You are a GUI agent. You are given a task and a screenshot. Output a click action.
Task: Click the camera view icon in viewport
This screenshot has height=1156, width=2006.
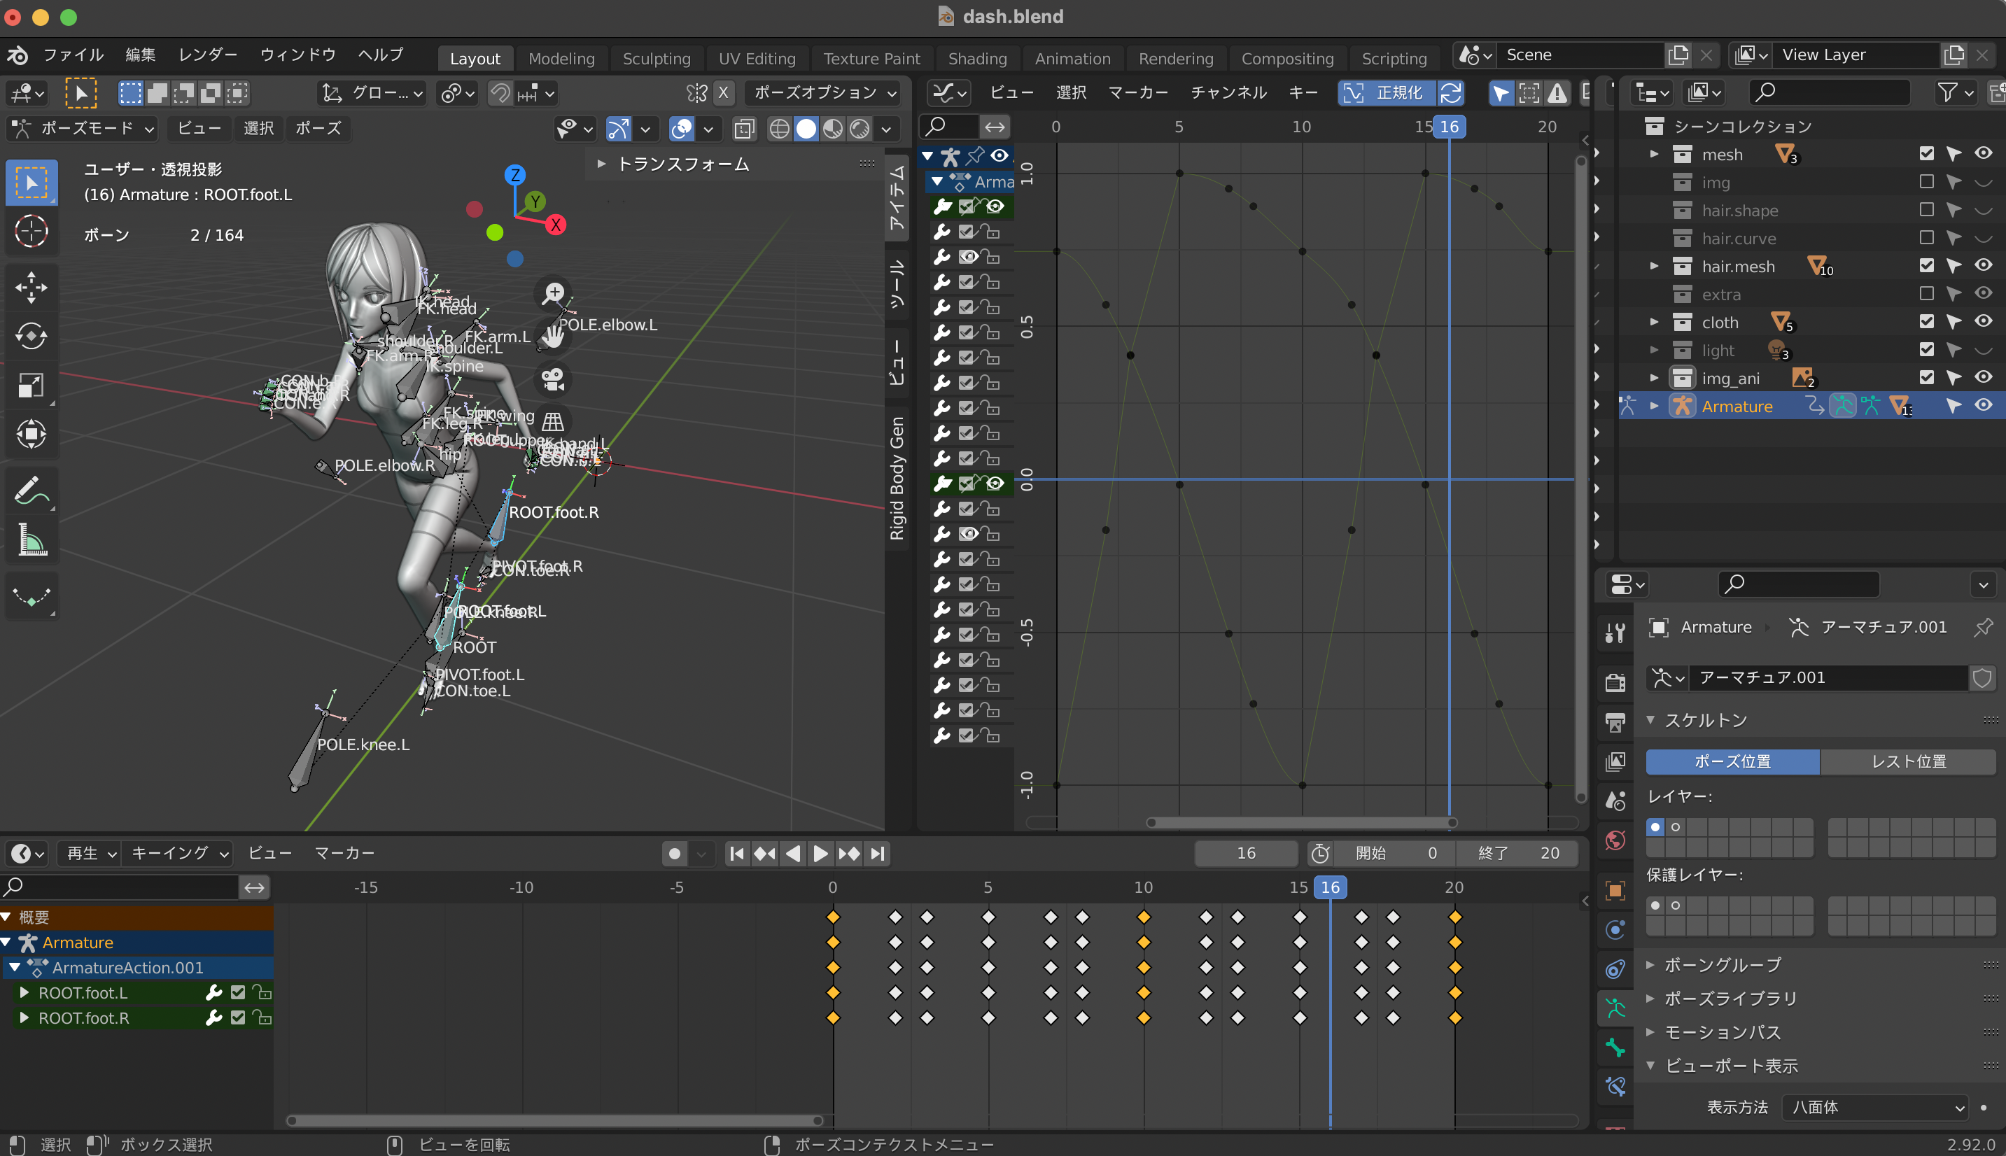(x=553, y=379)
